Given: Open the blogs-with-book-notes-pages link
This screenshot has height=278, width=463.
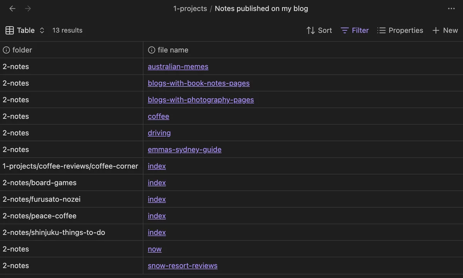Looking at the screenshot, I should [198, 83].
